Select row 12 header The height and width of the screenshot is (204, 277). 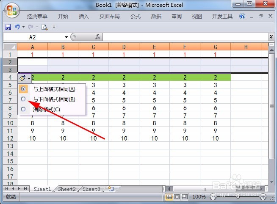(x=10, y=138)
